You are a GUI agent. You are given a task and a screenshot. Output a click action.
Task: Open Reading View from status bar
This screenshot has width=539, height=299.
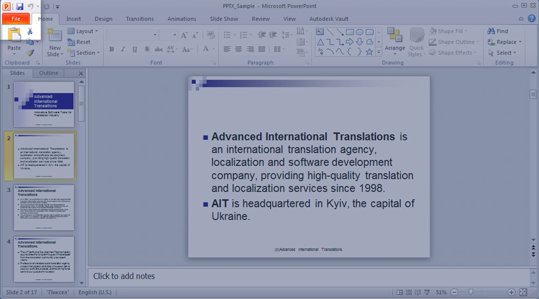point(418,292)
